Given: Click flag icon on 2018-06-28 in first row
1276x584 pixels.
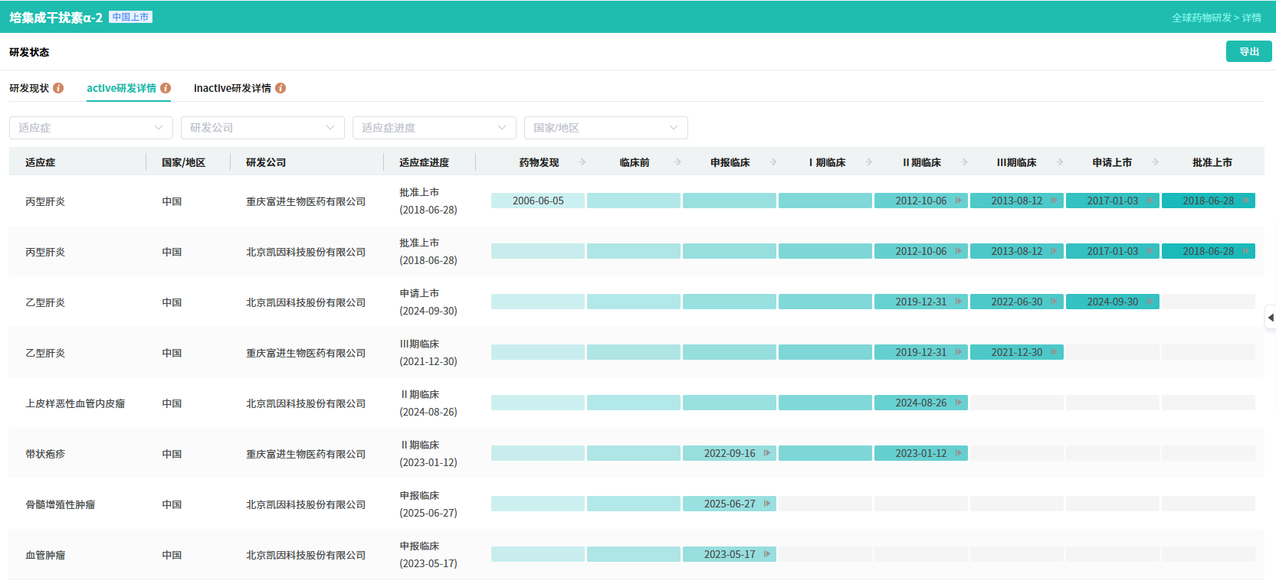Looking at the screenshot, I should pos(1245,201).
